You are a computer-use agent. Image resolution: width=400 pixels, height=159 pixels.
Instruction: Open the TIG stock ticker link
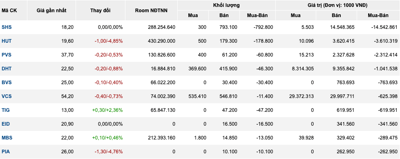(x=6, y=110)
